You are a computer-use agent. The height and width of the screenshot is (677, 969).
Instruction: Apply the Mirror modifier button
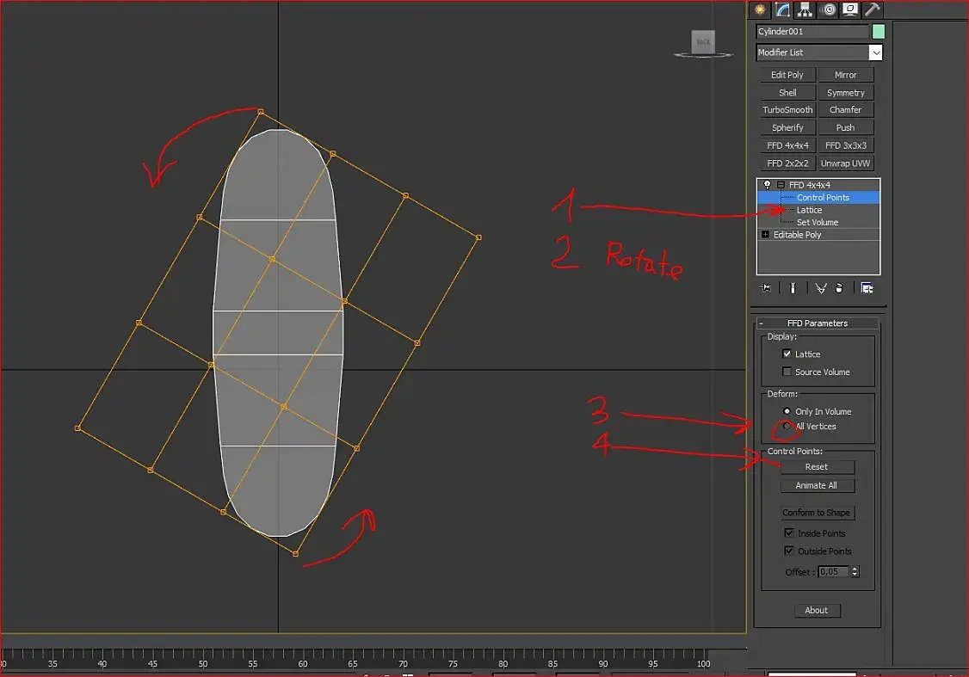click(845, 75)
